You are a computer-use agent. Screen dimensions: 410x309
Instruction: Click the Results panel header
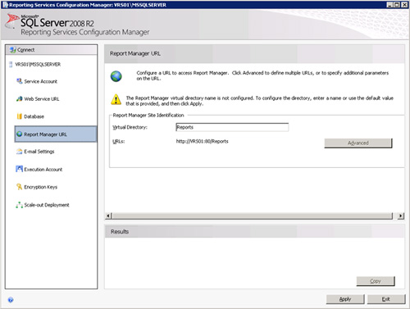click(254, 232)
